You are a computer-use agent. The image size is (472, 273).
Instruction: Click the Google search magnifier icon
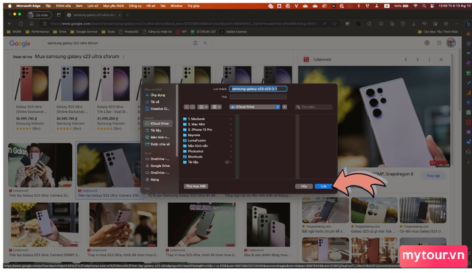[205, 43]
